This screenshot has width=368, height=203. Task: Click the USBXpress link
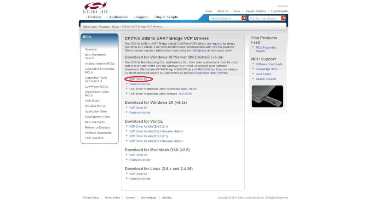pyautogui.click(x=199, y=51)
